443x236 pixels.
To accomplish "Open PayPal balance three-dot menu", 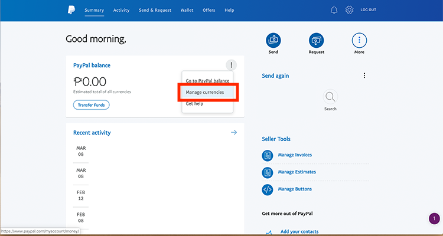I will pos(231,65).
